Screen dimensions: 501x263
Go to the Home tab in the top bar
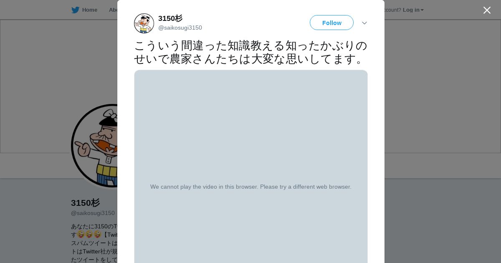click(x=89, y=10)
